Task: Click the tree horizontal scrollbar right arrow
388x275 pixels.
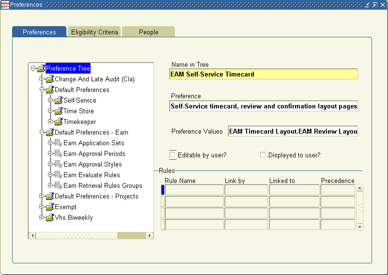Action: (149, 235)
